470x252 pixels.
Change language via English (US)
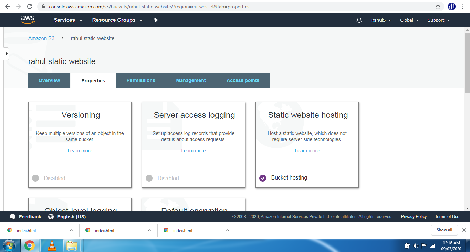click(x=71, y=217)
